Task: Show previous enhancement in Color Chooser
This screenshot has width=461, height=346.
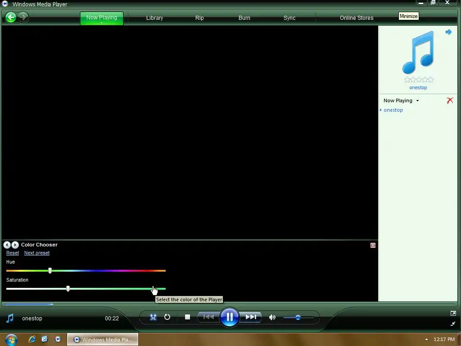Action: coord(7,245)
